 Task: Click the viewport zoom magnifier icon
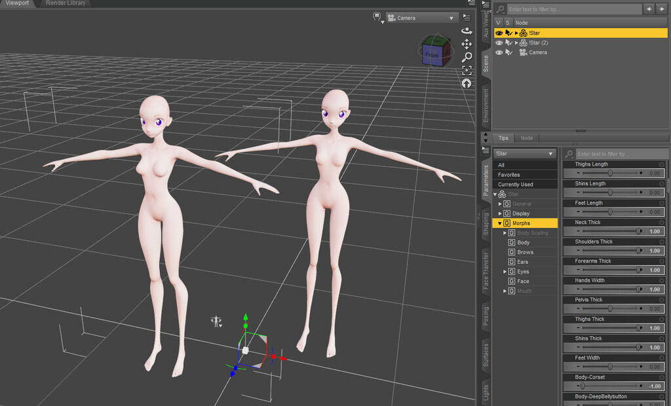coord(467,57)
